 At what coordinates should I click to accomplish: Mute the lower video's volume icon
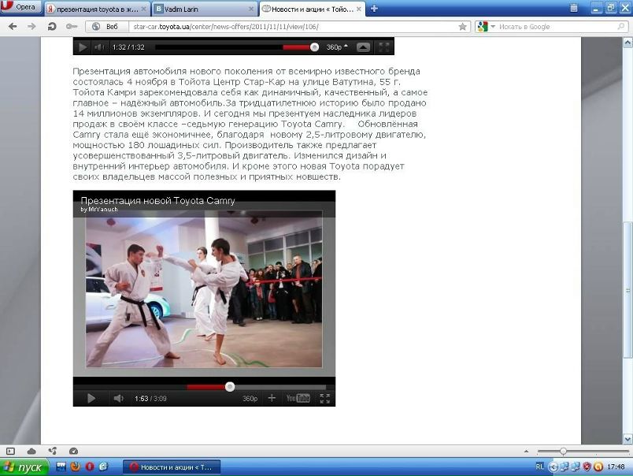pyautogui.click(x=118, y=399)
